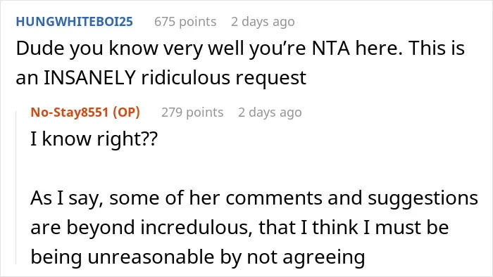The height and width of the screenshot is (277, 493).
Task: Click the word incredulous in OP reply
Action: point(196,227)
